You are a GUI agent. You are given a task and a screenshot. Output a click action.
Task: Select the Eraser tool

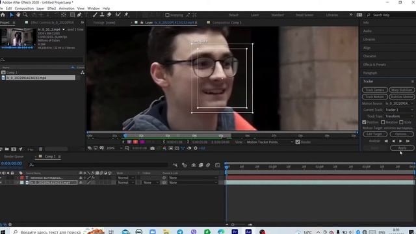coord(109,15)
